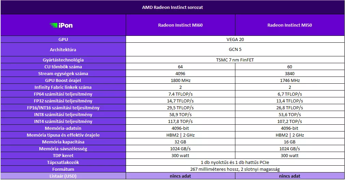Image resolution: width=345 pixels, height=180 pixels.
Task: Select the CU tömbök száma label
Action: pyautogui.click(x=63, y=67)
